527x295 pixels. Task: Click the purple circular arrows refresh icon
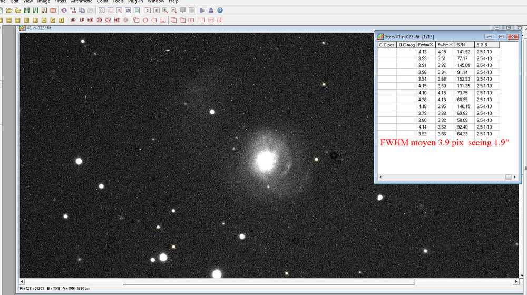pos(64,11)
